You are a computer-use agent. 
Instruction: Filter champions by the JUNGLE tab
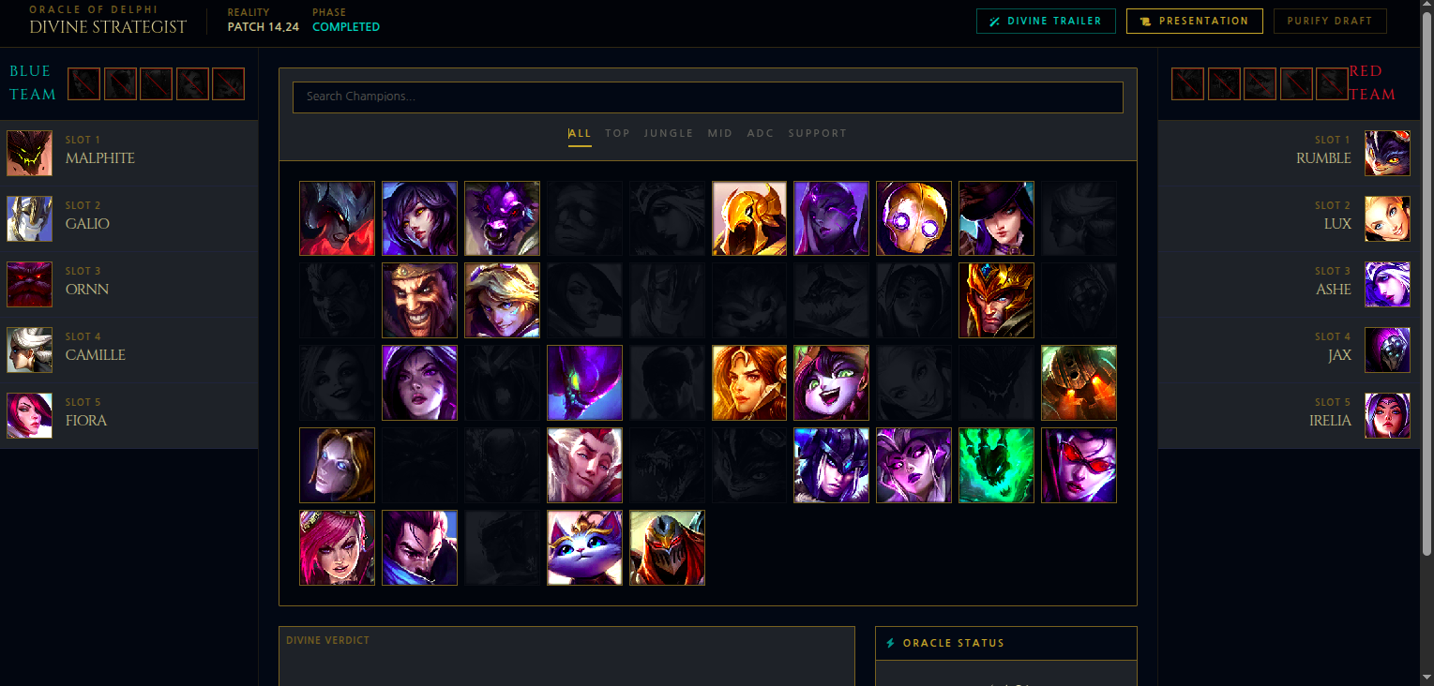click(669, 133)
